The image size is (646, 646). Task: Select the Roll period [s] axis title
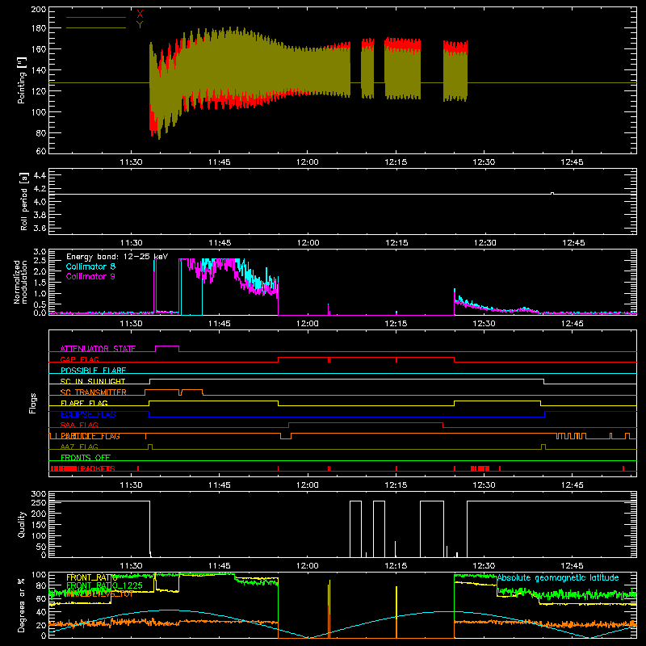pos(23,201)
